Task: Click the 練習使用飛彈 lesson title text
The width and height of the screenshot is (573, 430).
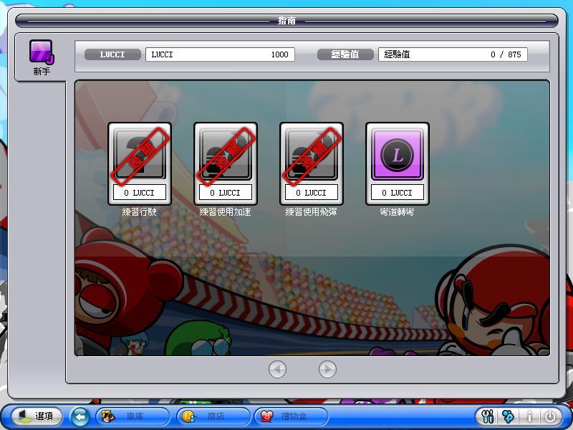Action: pos(311,211)
